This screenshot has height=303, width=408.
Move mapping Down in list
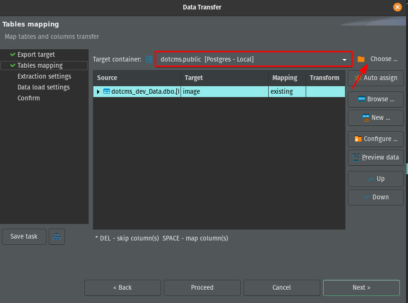pos(376,197)
